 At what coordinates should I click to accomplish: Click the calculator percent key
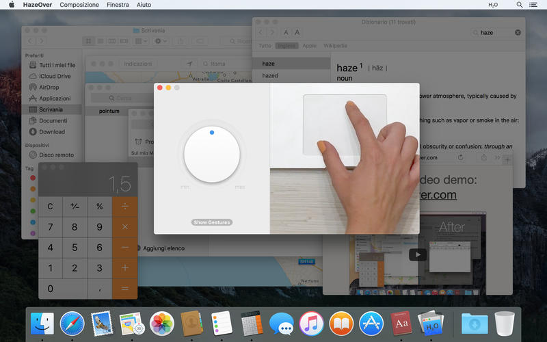pos(99,207)
